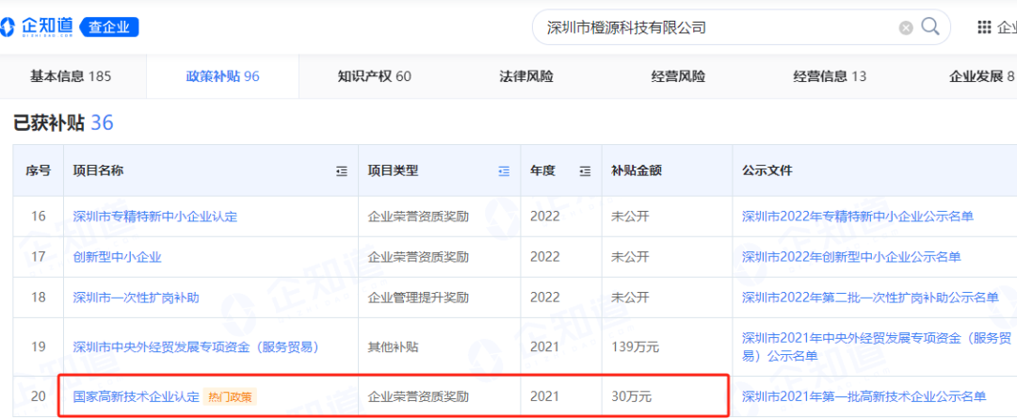The image size is (1017, 419).
Task: Click the 查企业 button
Action: click(109, 27)
